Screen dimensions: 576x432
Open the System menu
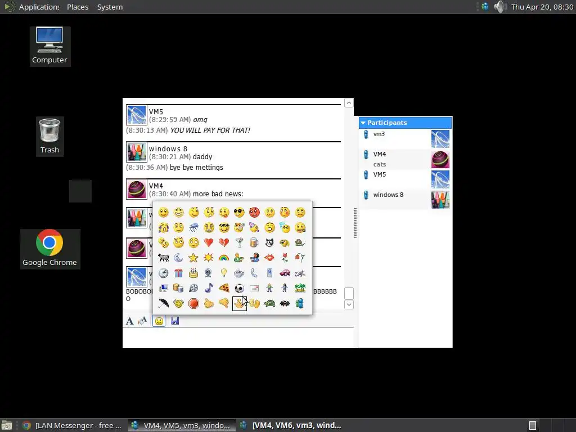point(110,7)
